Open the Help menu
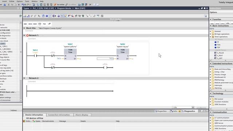 (x=42, y=1)
